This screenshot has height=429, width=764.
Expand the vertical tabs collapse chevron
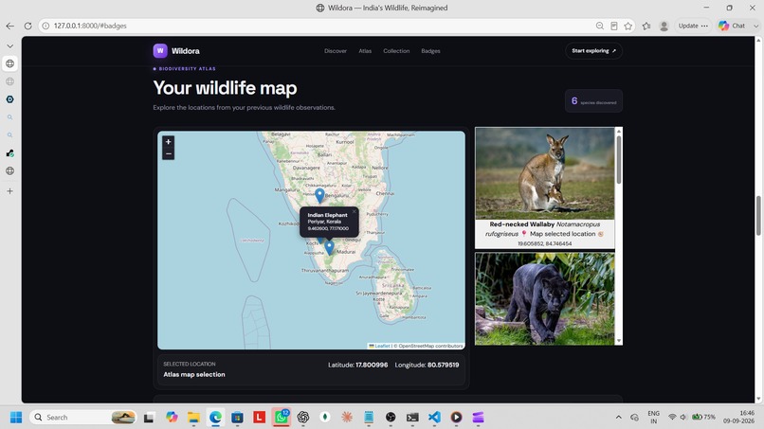pyautogui.click(x=9, y=45)
